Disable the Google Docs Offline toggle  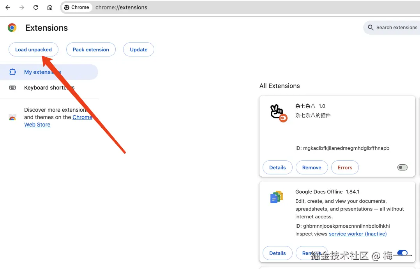[x=402, y=253]
